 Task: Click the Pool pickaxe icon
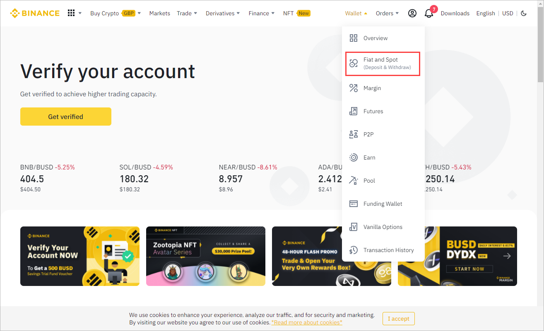[354, 181]
